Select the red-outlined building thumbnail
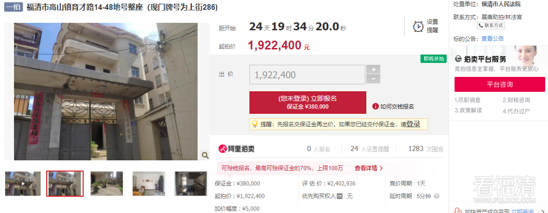Screen dimensions: 548x213 [x=65, y=184]
